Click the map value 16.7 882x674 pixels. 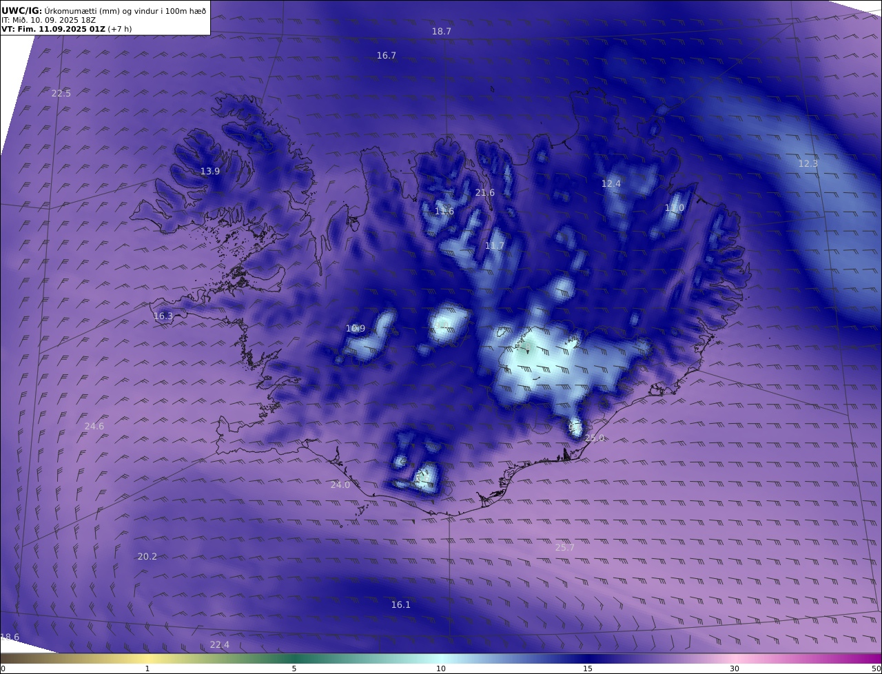(387, 56)
